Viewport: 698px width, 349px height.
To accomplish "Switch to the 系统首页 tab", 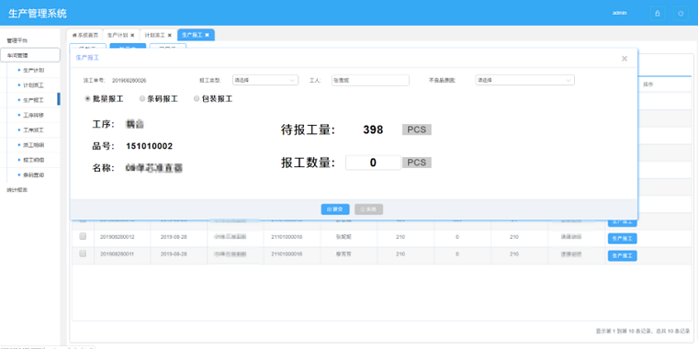I will [x=85, y=35].
